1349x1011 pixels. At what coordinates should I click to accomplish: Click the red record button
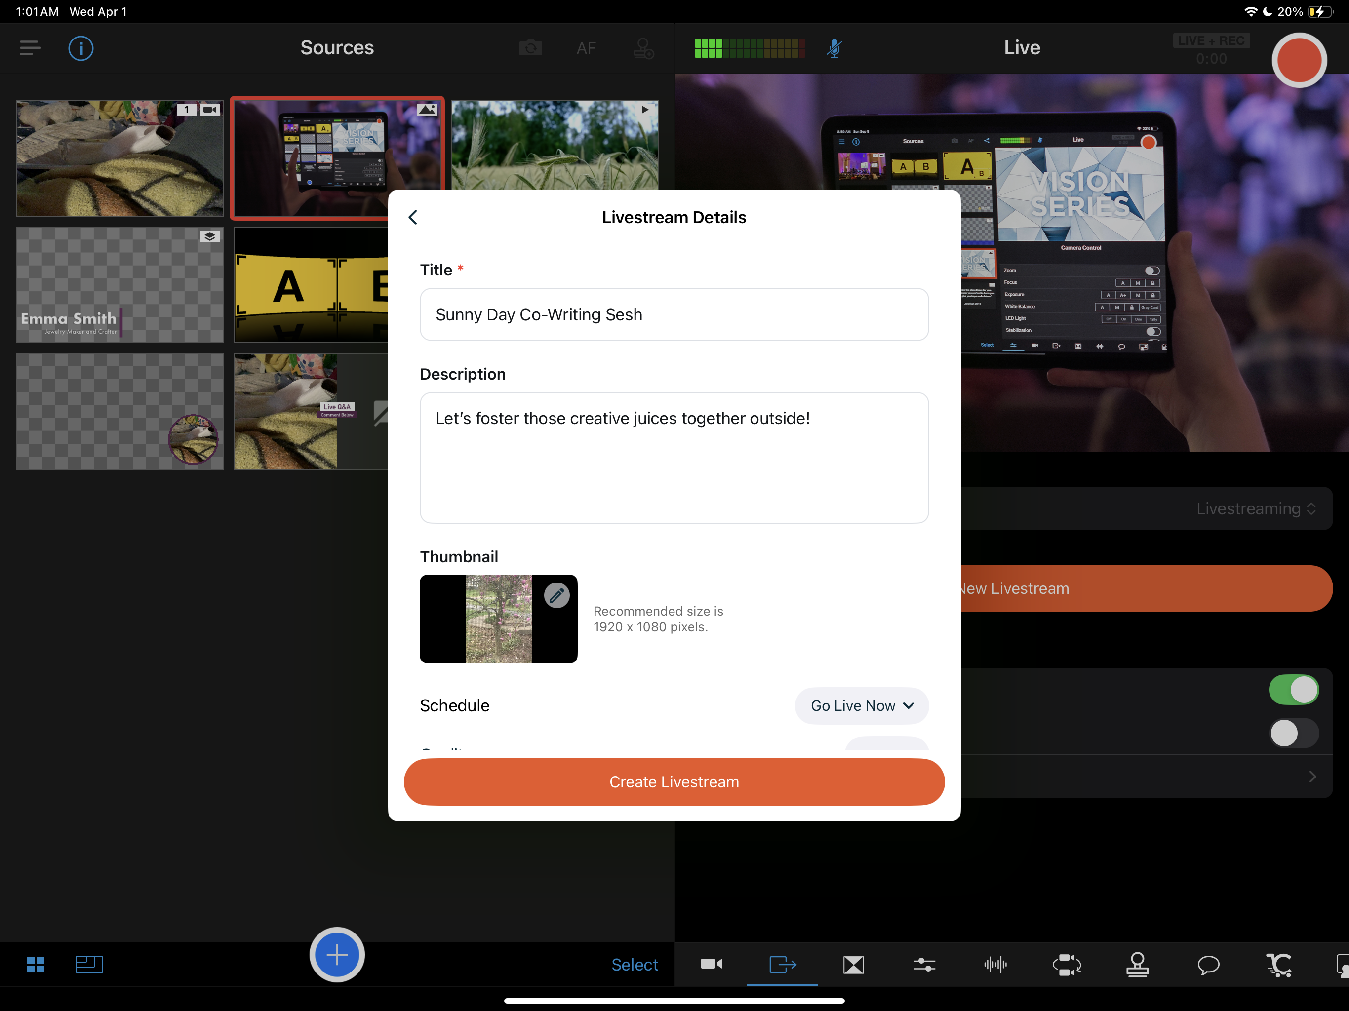click(1298, 60)
